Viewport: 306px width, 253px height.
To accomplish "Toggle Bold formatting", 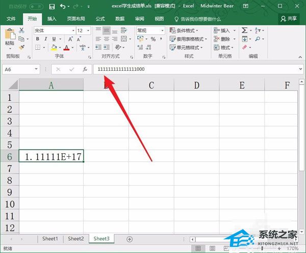I will [x=38, y=39].
